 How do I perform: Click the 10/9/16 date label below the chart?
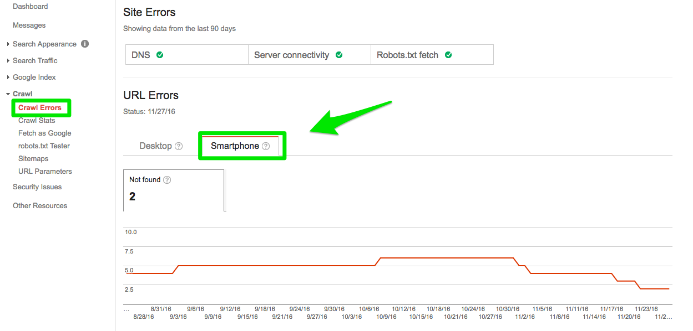coord(385,316)
